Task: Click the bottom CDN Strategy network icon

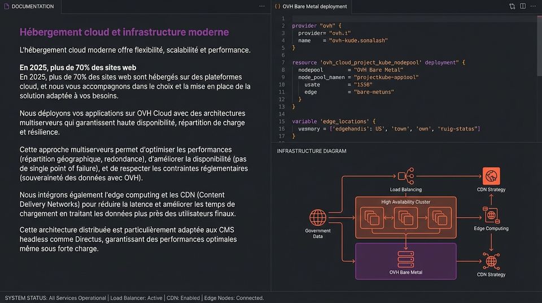Action: click(x=491, y=261)
